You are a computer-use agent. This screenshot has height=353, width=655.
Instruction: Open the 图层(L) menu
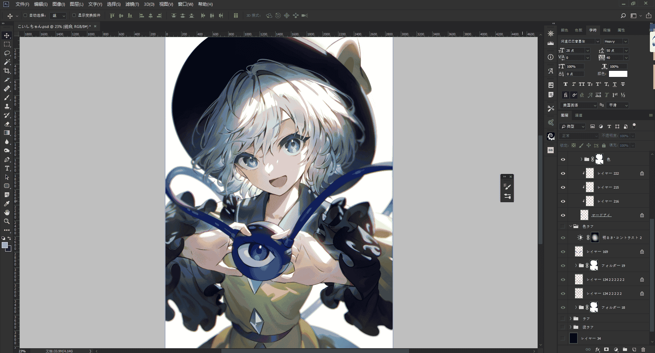76,4
